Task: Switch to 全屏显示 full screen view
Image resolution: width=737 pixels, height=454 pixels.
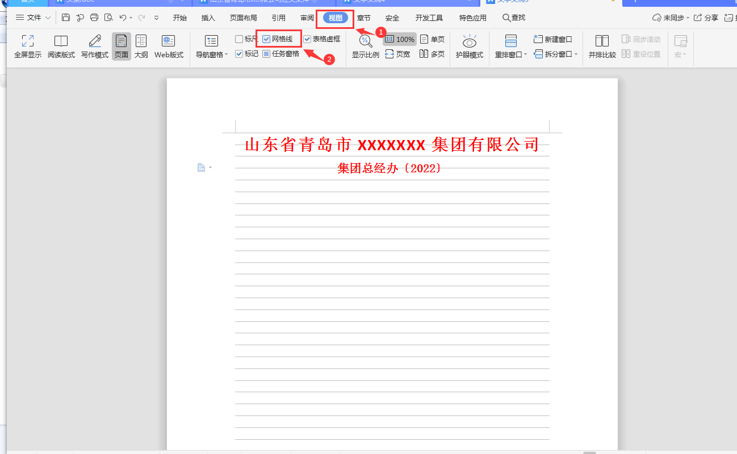Action: (x=28, y=46)
